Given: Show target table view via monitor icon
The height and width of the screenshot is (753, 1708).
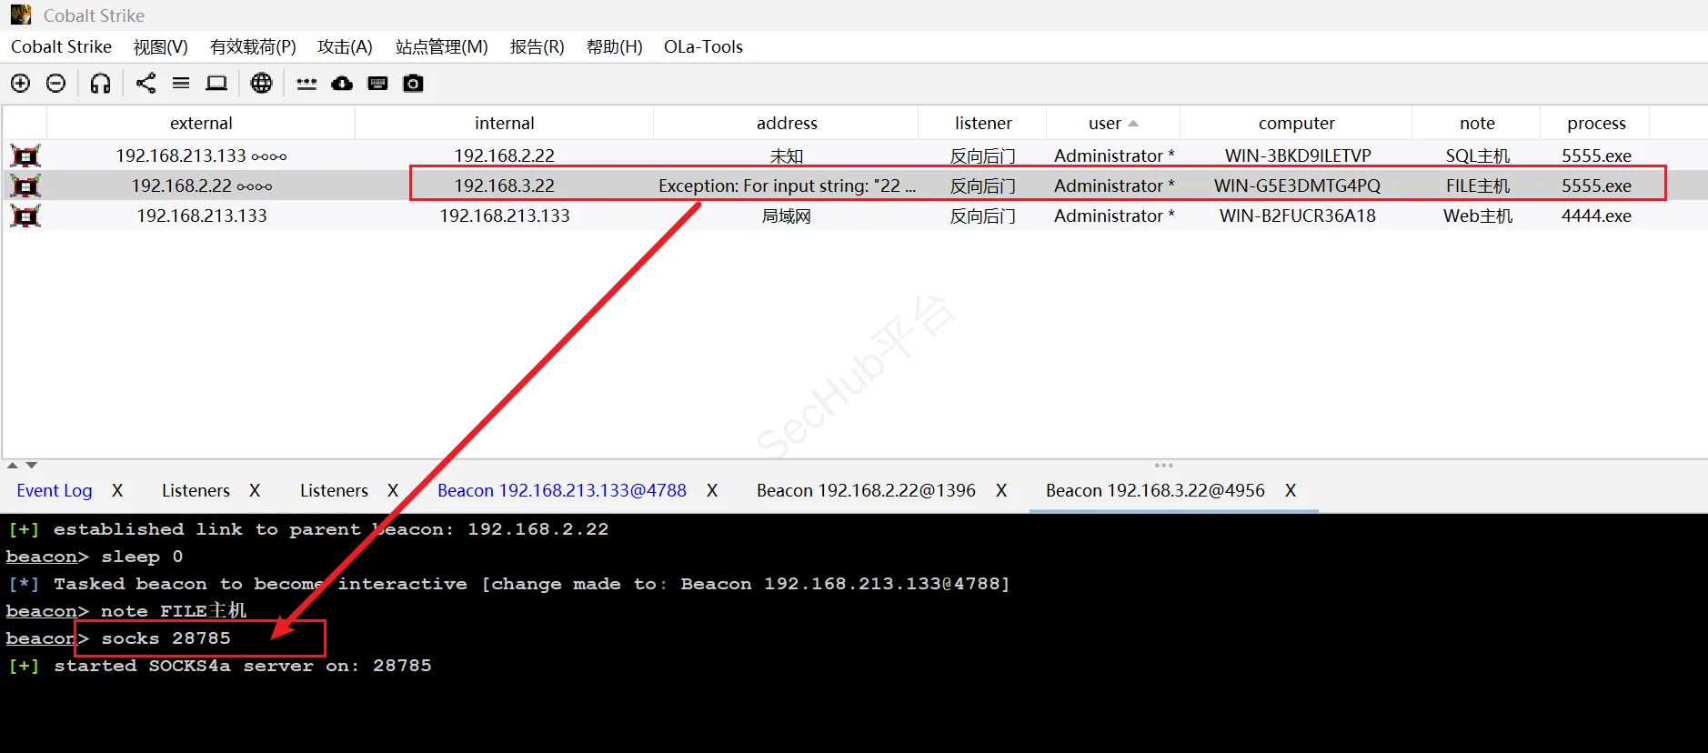Looking at the screenshot, I should coord(216,84).
